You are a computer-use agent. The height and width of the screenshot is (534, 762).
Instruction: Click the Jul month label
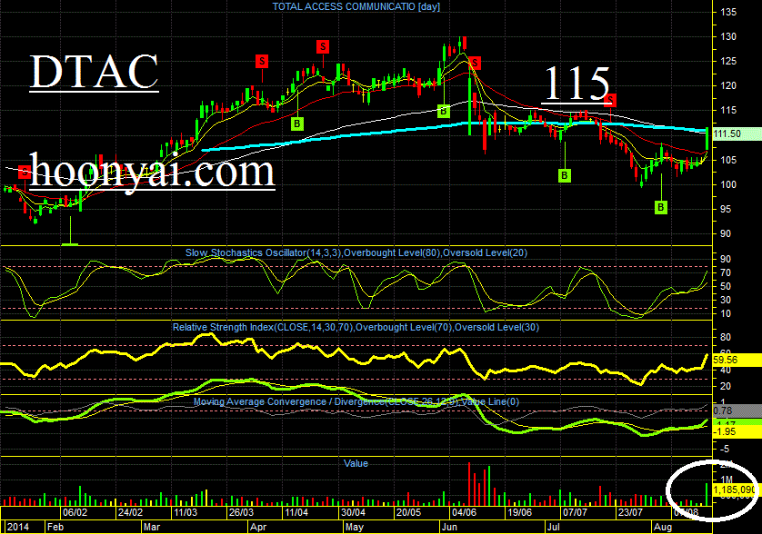pyautogui.click(x=553, y=528)
